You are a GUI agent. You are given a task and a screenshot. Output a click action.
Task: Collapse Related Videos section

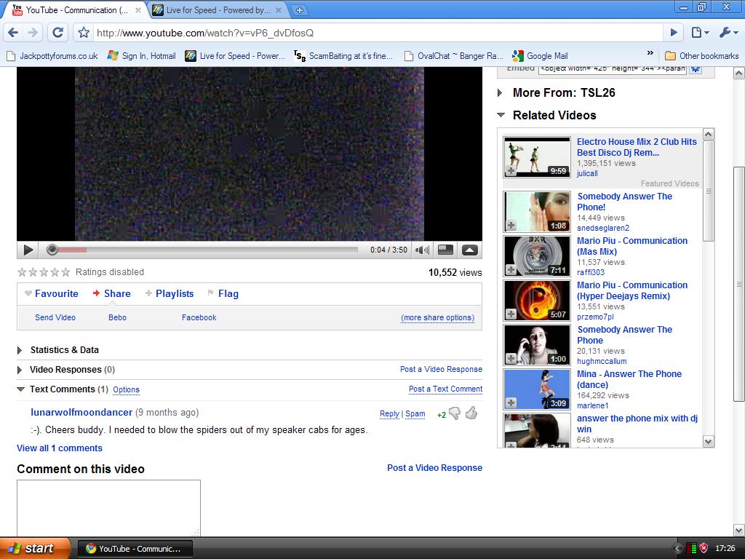(501, 115)
